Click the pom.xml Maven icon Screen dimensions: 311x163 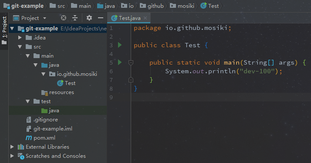pyautogui.click(x=29, y=138)
